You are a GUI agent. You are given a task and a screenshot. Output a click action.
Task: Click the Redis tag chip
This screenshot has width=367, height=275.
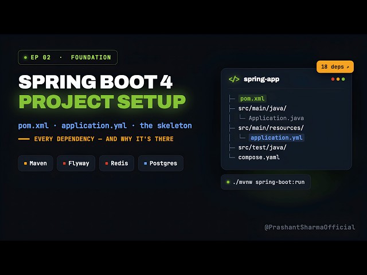(x=116, y=163)
